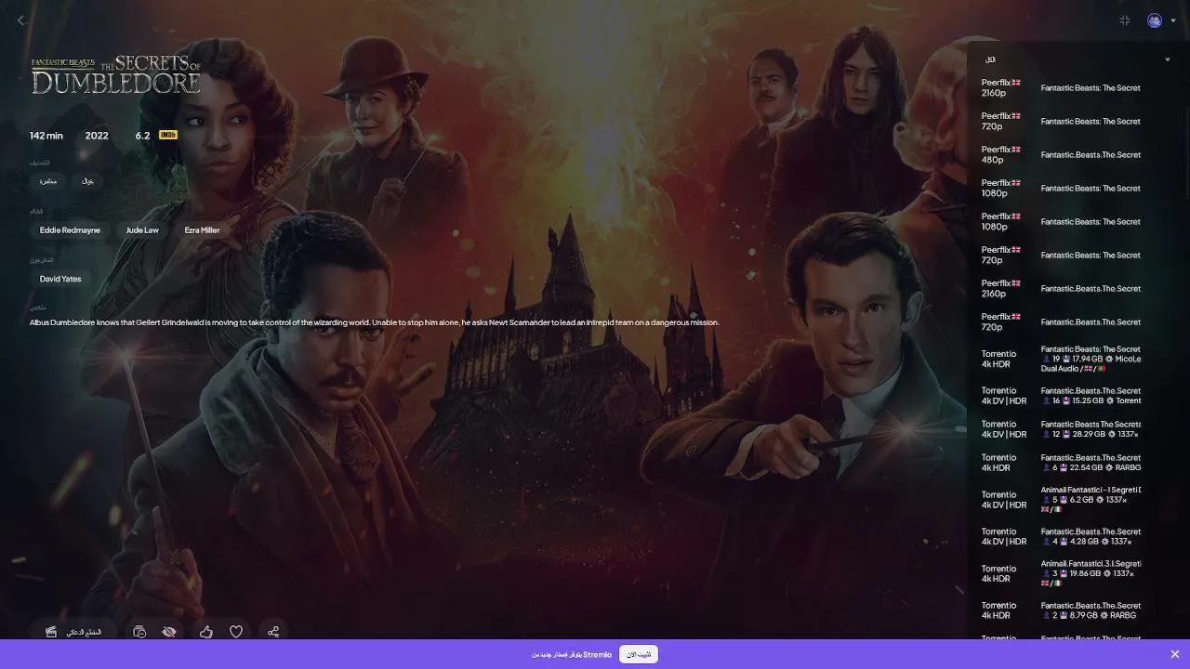
Task: Click the 6.2 rating value
Action: (142, 136)
